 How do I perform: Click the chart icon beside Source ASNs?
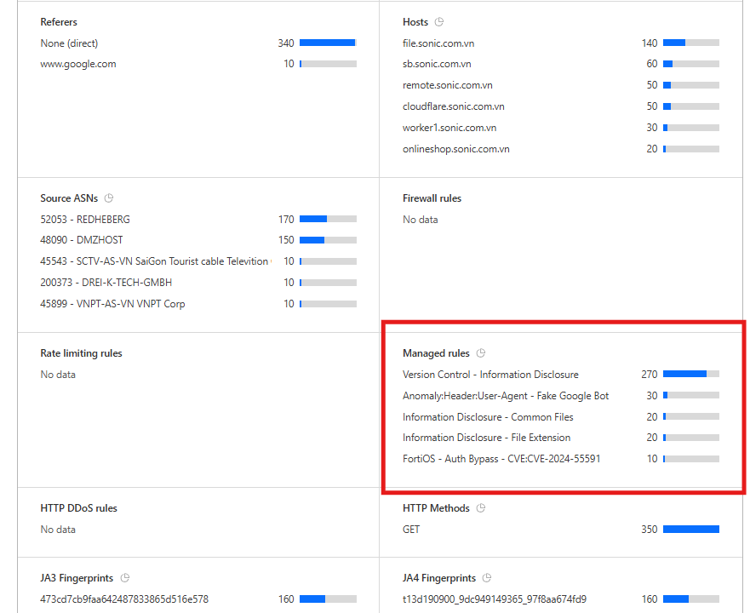pos(109,198)
